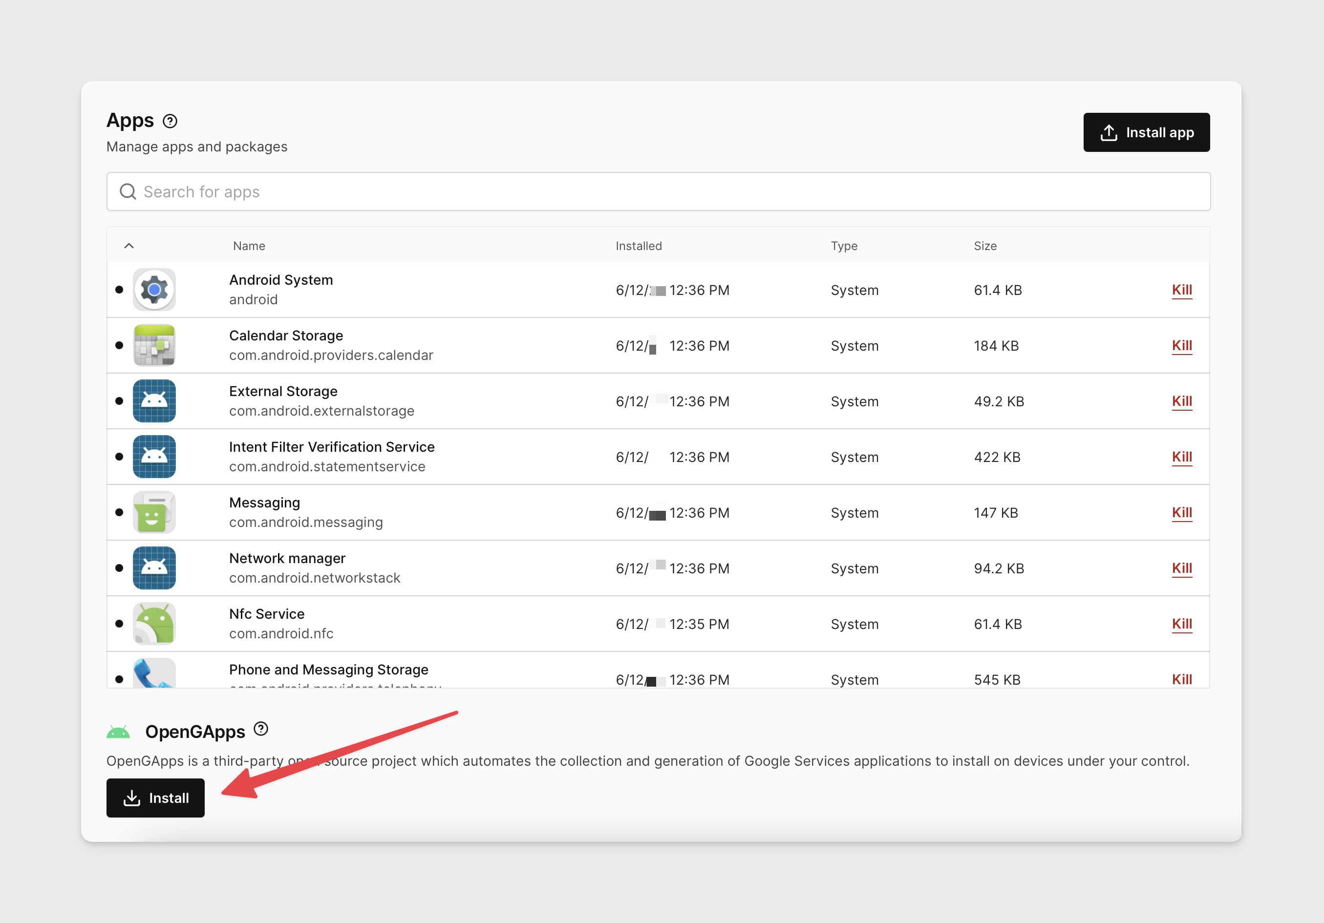Click the help icon next to OpenGApps
Image resolution: width=1324 pixels, height=923 pixels.
[261, 729]
